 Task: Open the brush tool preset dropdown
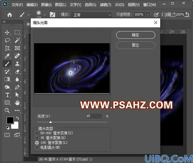click(x=29, y=15)
